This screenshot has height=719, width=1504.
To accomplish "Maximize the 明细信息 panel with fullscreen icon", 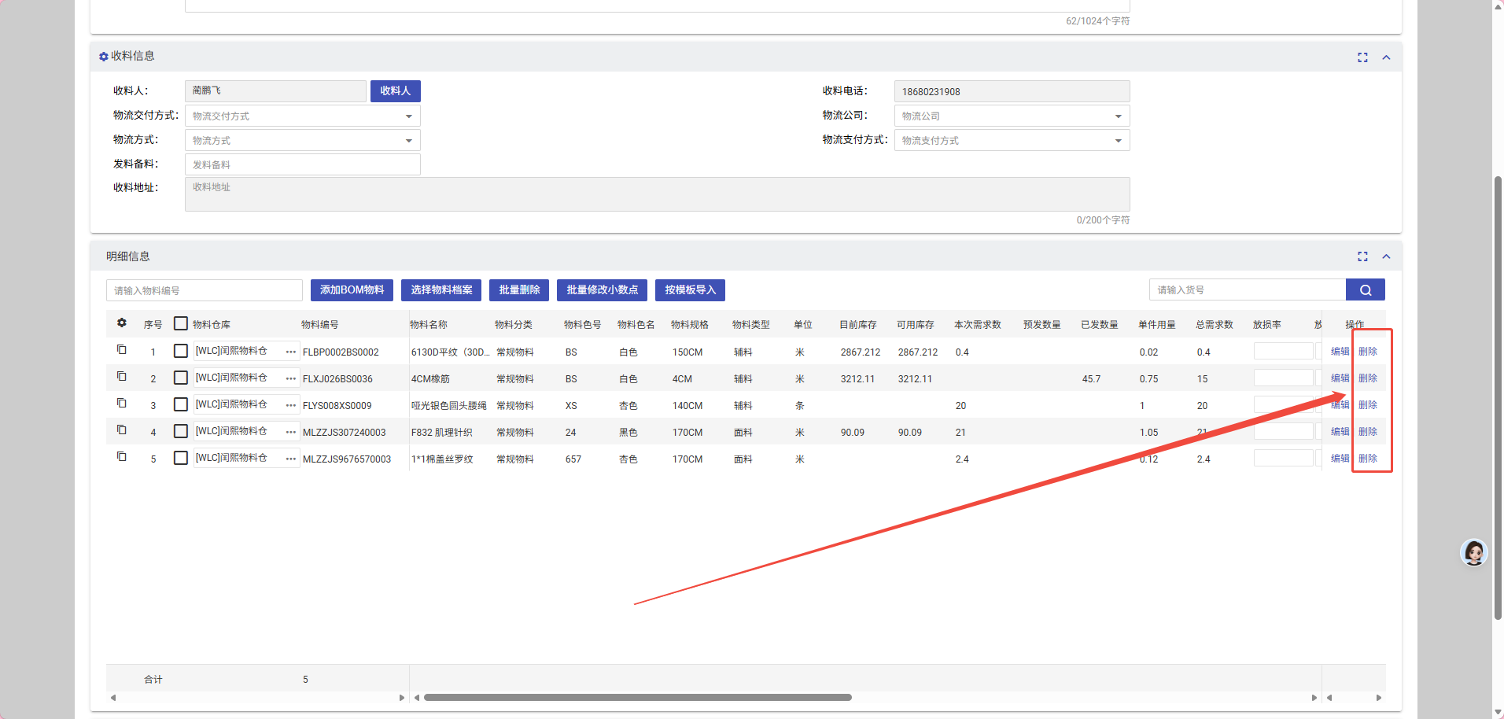I will coord(1362,256).
